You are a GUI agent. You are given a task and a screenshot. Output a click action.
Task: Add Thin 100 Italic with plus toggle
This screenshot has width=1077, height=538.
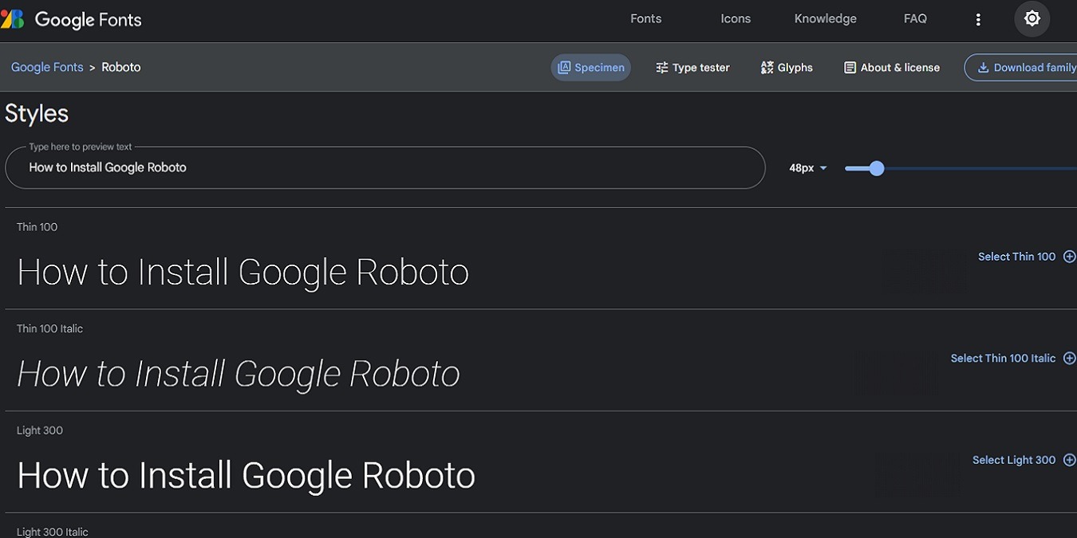pos(1070,358)
